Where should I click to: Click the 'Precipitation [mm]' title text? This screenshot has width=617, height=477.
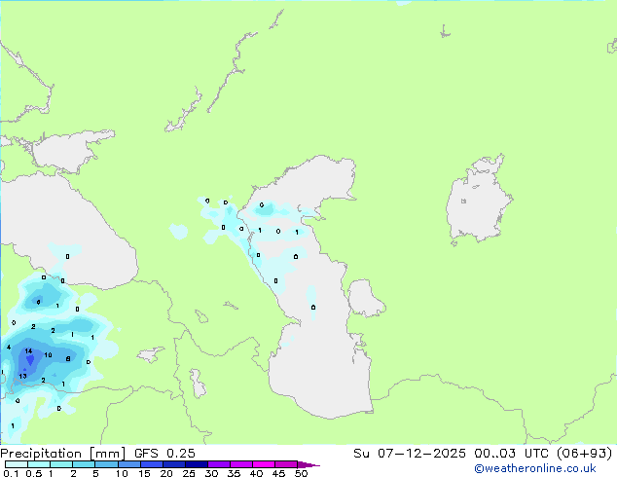(x=62, y=454)
